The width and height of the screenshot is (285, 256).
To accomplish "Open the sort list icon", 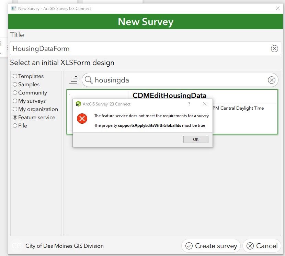I will tap(73, 80).
